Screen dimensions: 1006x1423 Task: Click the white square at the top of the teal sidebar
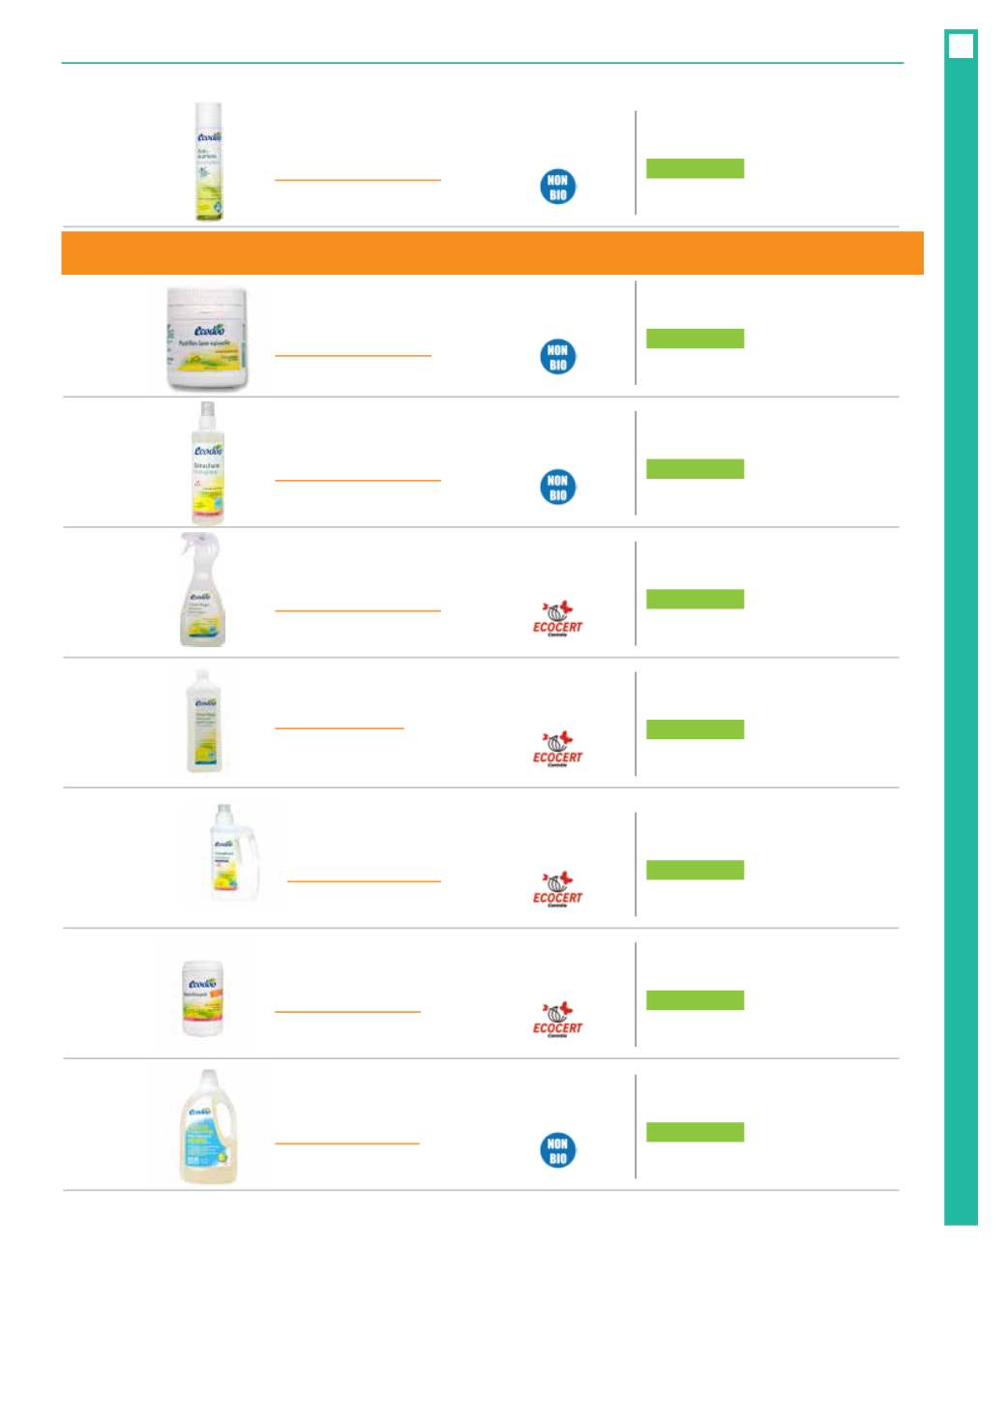pos(961,45)
